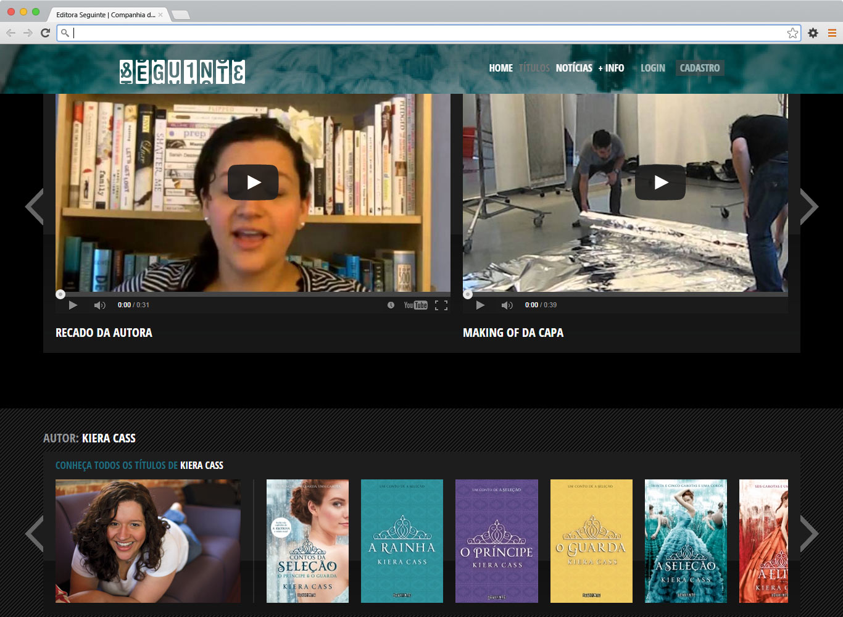Open the Login link
Screen dimensions: 843x617
[652, 68]
